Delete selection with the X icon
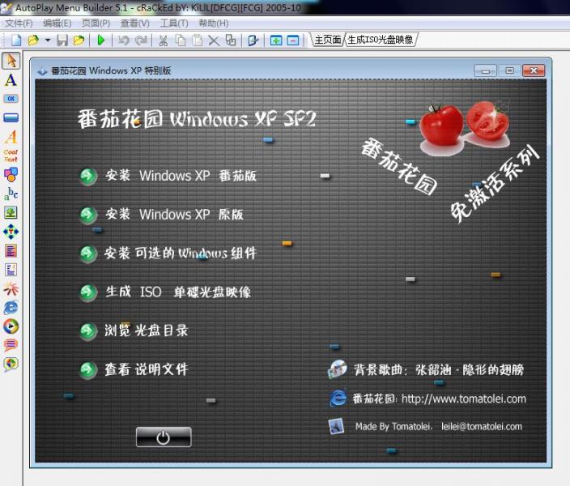The height and width of the screenshot is (486, 570). [x=214, y=40]
